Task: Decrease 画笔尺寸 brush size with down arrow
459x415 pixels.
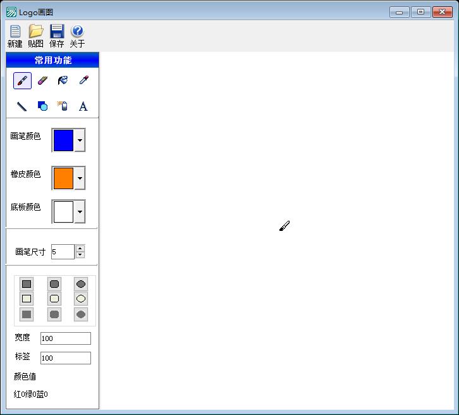Action: pos(80,255)
